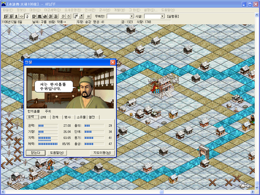Click the character portrait image
Viewport: 260px width, 195px height.
coord(70,88)
